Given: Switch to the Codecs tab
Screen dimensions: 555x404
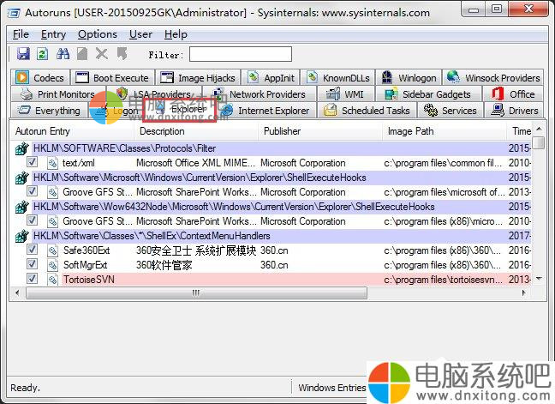Looking at the screenshot, I should (40, 77).
